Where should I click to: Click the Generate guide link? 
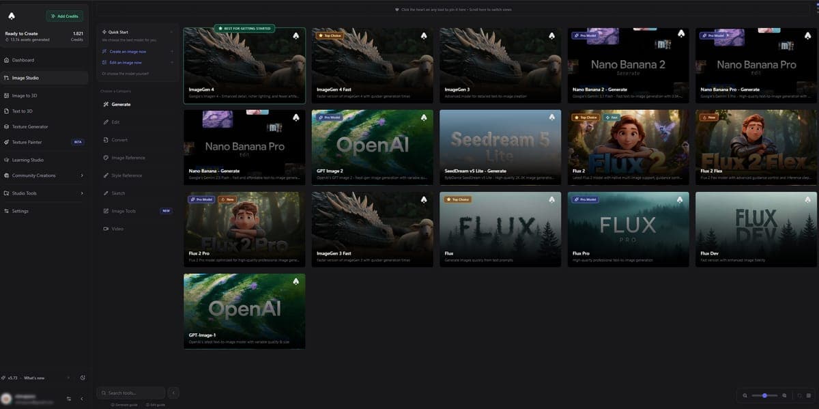click(125, 405)
